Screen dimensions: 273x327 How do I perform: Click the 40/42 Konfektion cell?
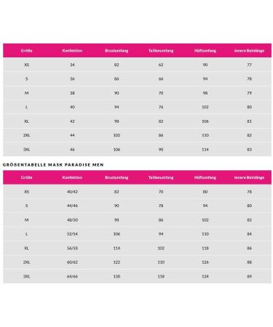coord(72,192)
